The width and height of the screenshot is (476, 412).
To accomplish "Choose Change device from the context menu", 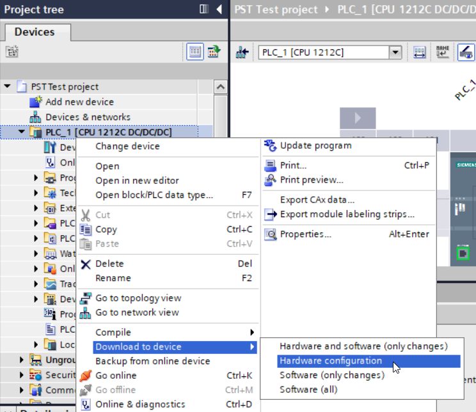I will coord(127,146).
